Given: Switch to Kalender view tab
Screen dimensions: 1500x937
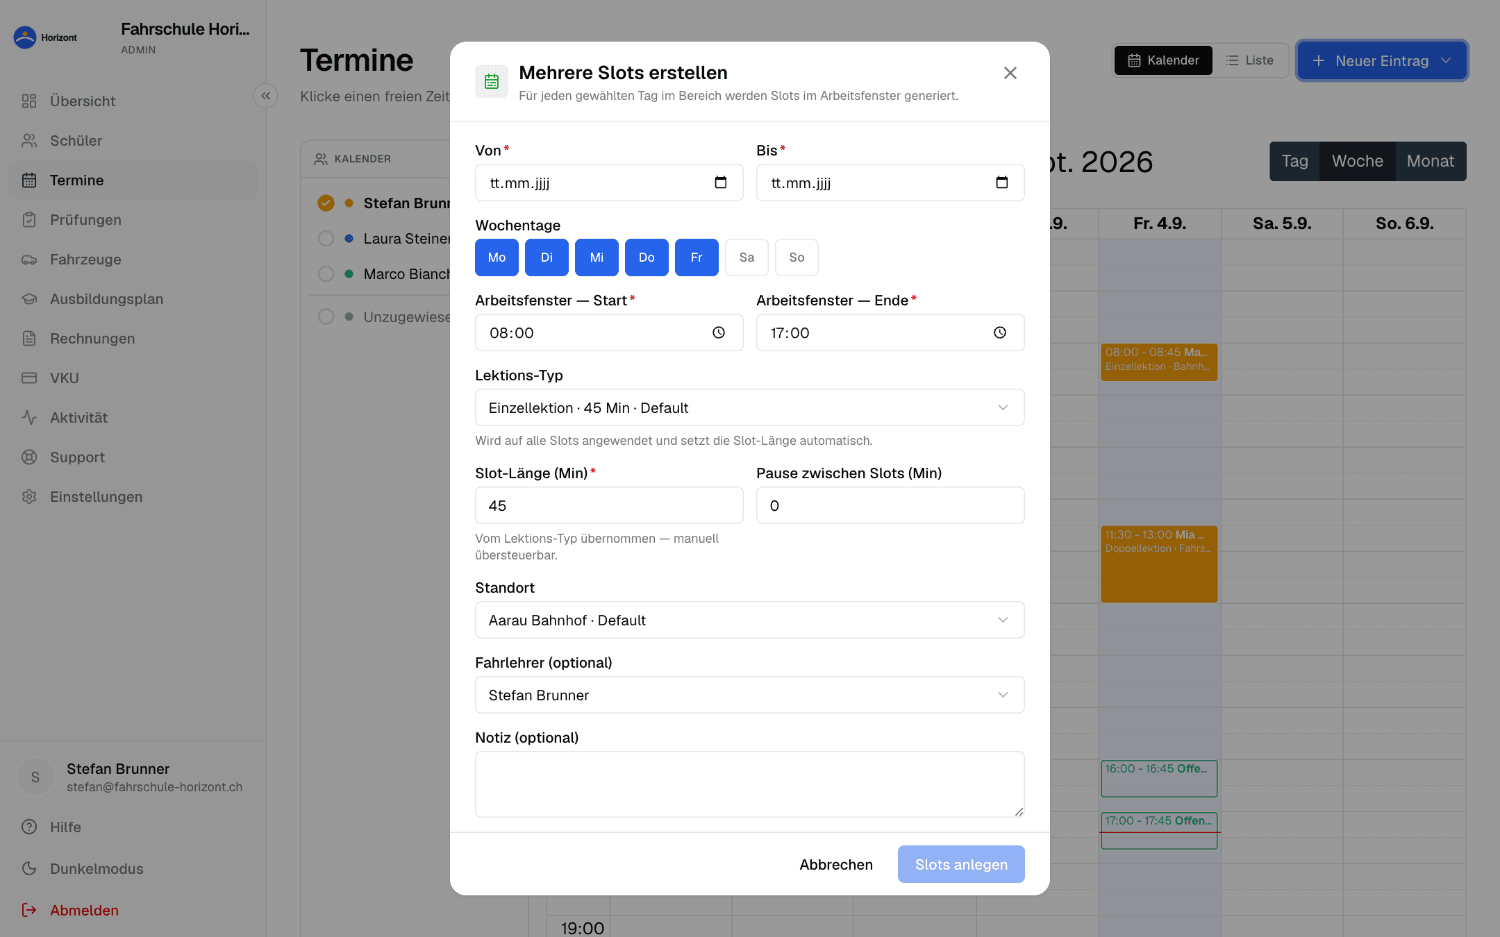Looking at the screenshot, I should click(1163, 60).
